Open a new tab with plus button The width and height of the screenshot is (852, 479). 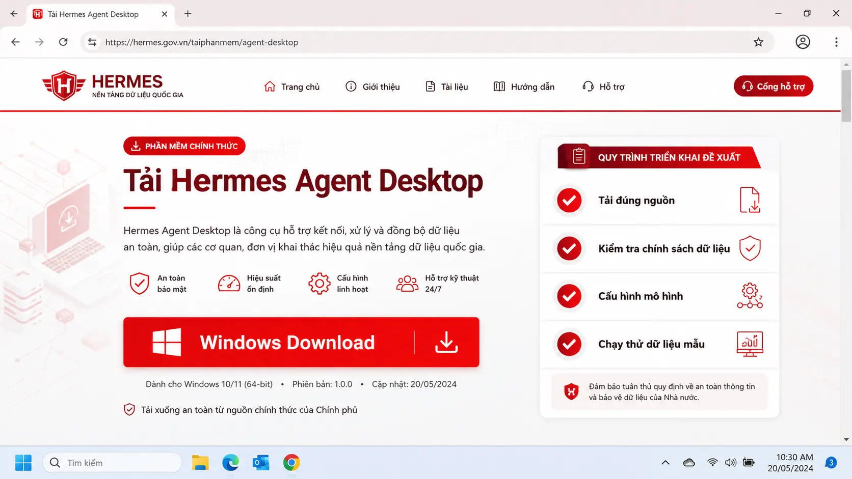(188, 14)
